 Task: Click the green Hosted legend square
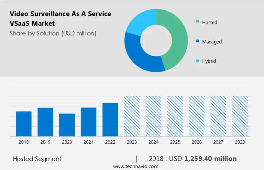coord(197,22)
